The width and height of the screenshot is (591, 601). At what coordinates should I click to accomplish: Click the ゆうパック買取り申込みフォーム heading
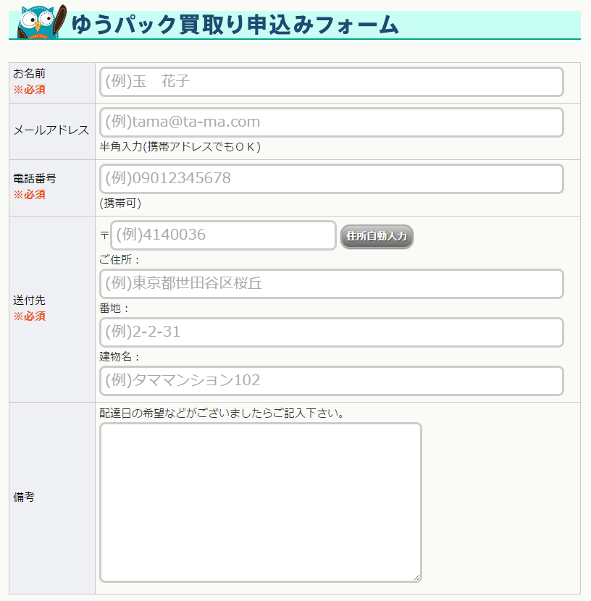click(x=235, y=25)
